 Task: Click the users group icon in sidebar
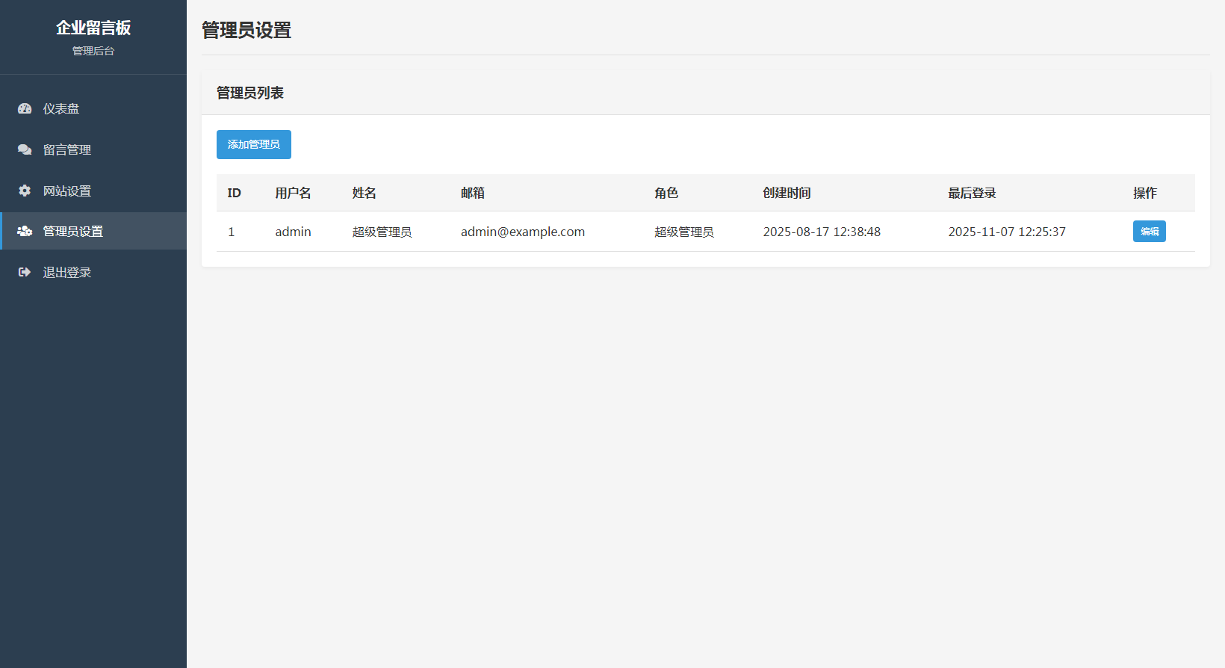tap(25, 231)
